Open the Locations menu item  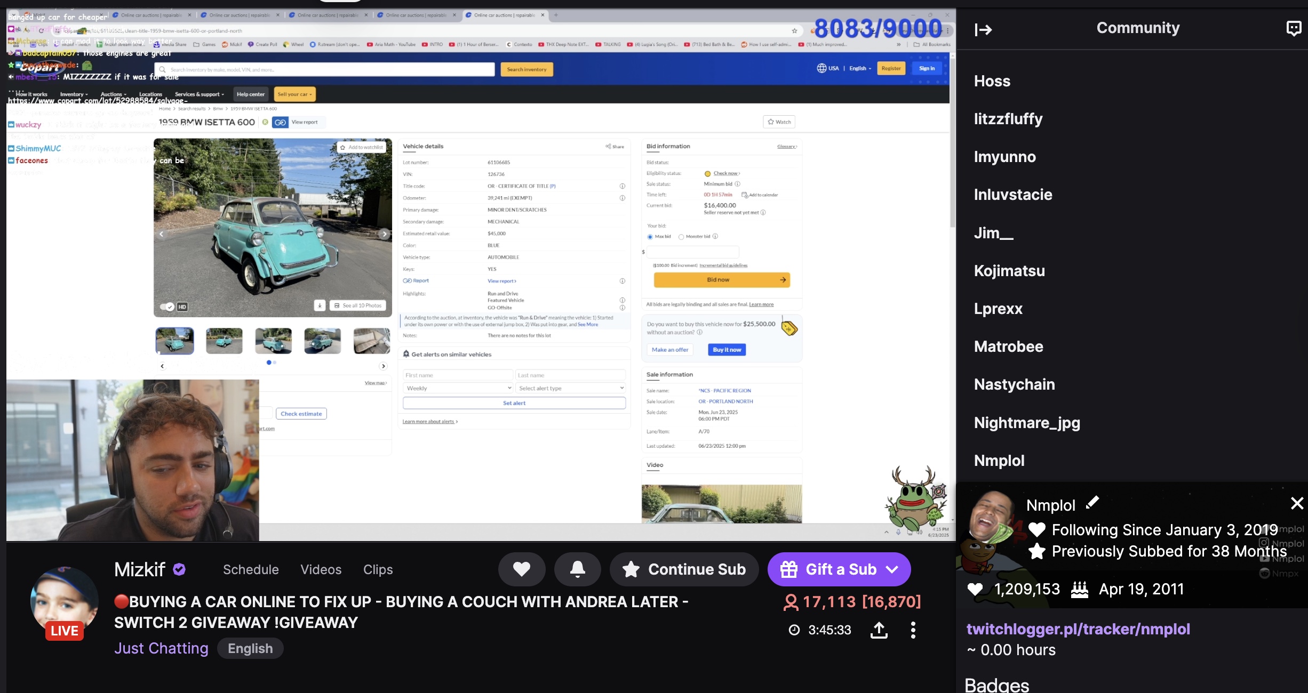[x=150, y=94]
